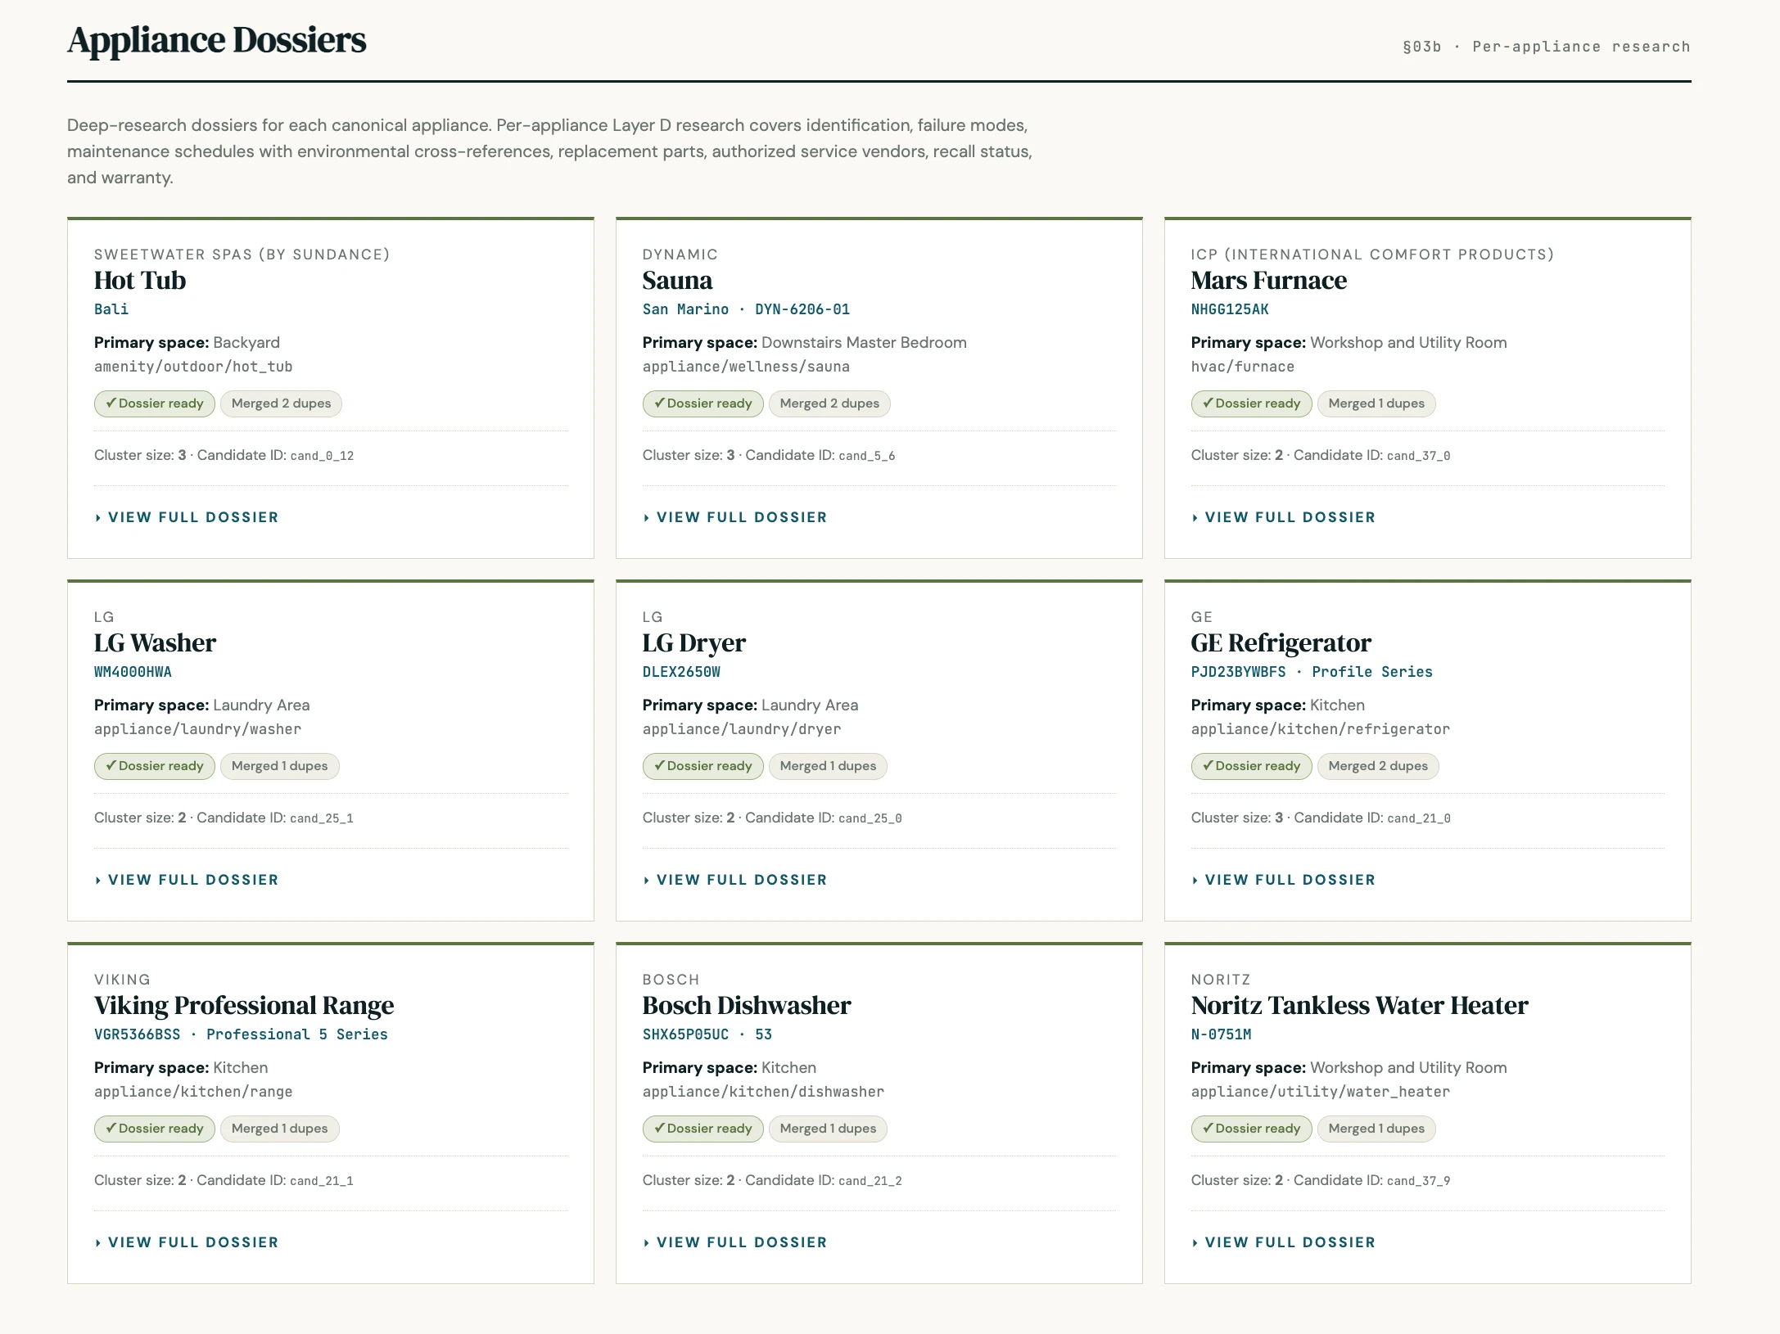Click Merged 1 dupes badge on LG Washer
The height and width of the screenshot is (1334, 1780).
pyautogui.click(x=279, y=766)
